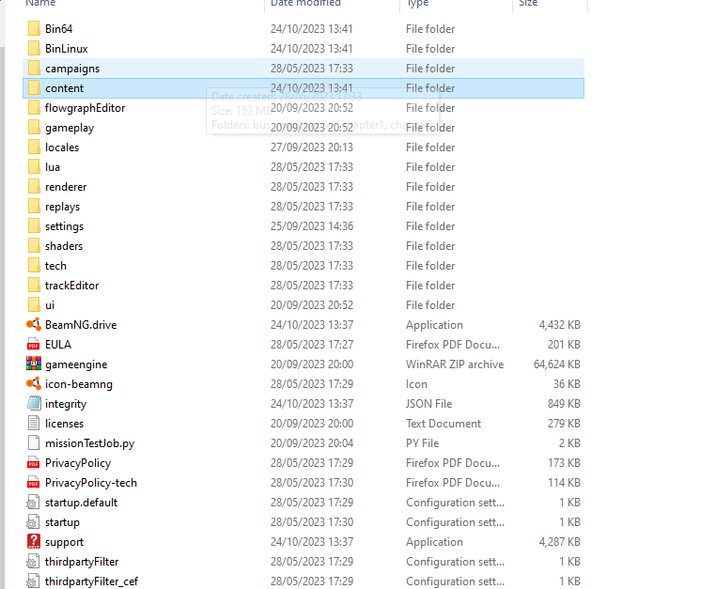Click the EULA PDF icon

click(x=34, y=344)
